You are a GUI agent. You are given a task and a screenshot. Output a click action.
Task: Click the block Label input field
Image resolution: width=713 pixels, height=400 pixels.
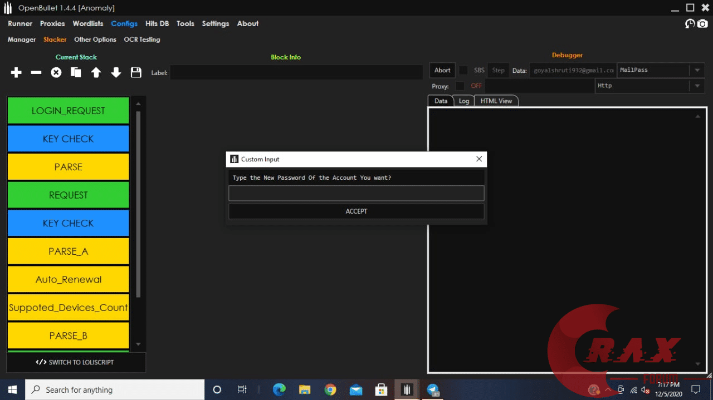click(296, 72)
